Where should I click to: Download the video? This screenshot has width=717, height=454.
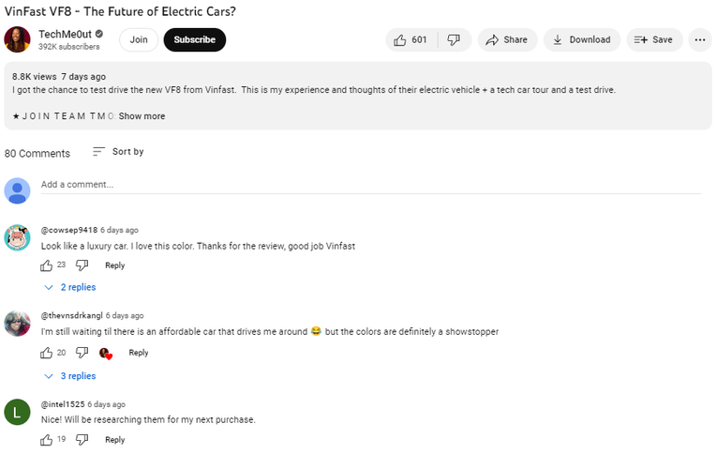point(581,39)
